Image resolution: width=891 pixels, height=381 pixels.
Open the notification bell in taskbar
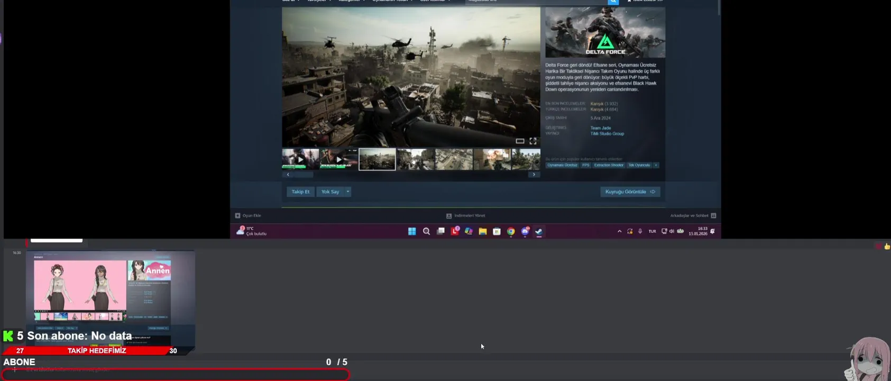(x=713, y=231)
